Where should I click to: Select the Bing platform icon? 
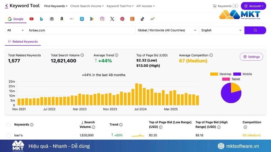41,19
